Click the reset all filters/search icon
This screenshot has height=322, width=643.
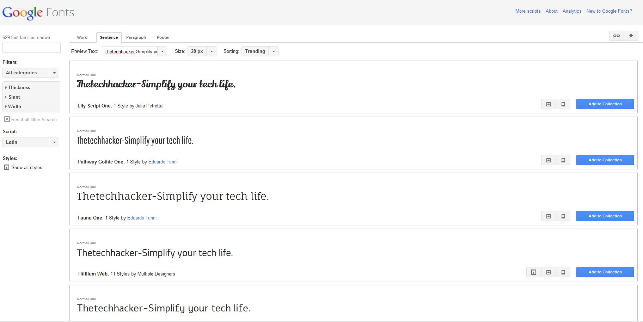[7, 119]
